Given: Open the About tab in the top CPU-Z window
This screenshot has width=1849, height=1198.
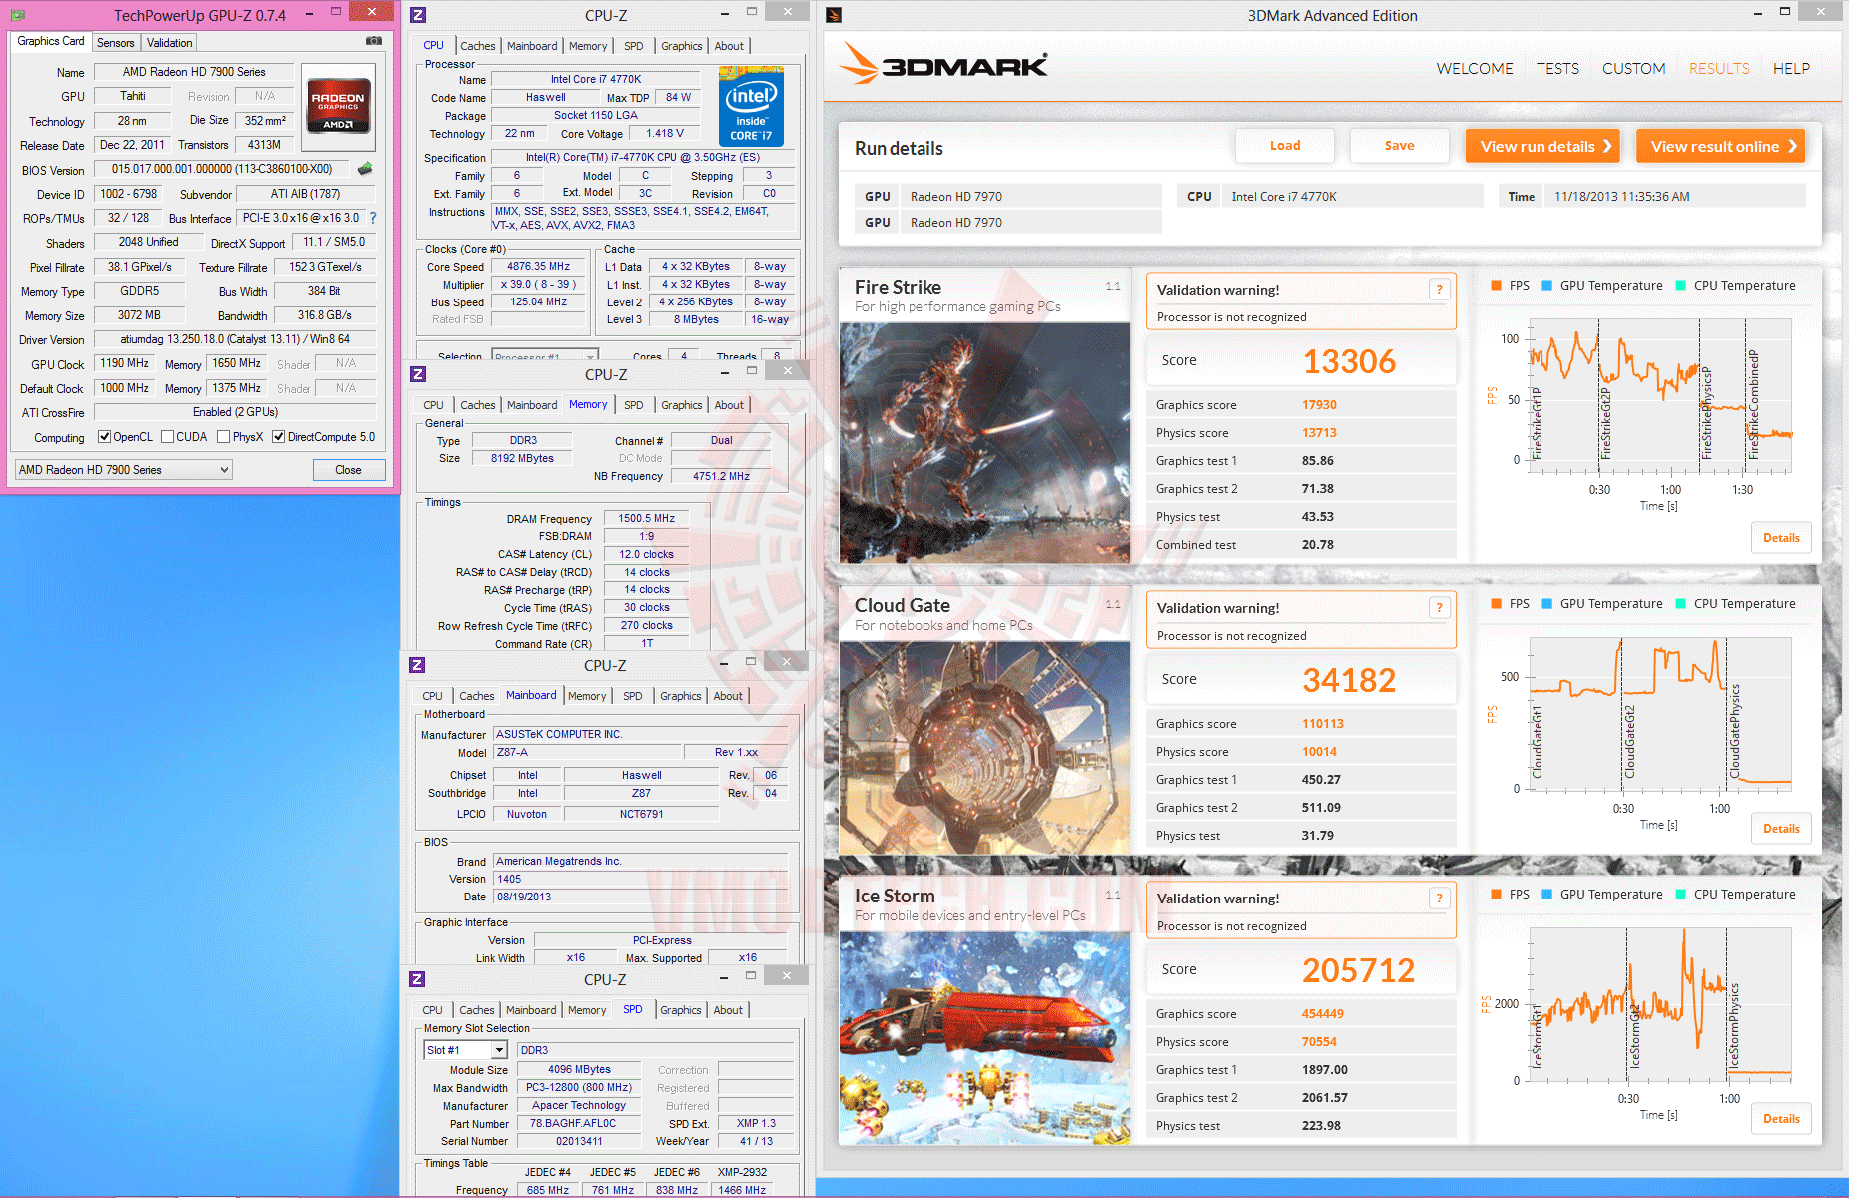Looking at the screenshot, I should click(x=729, y=46).
